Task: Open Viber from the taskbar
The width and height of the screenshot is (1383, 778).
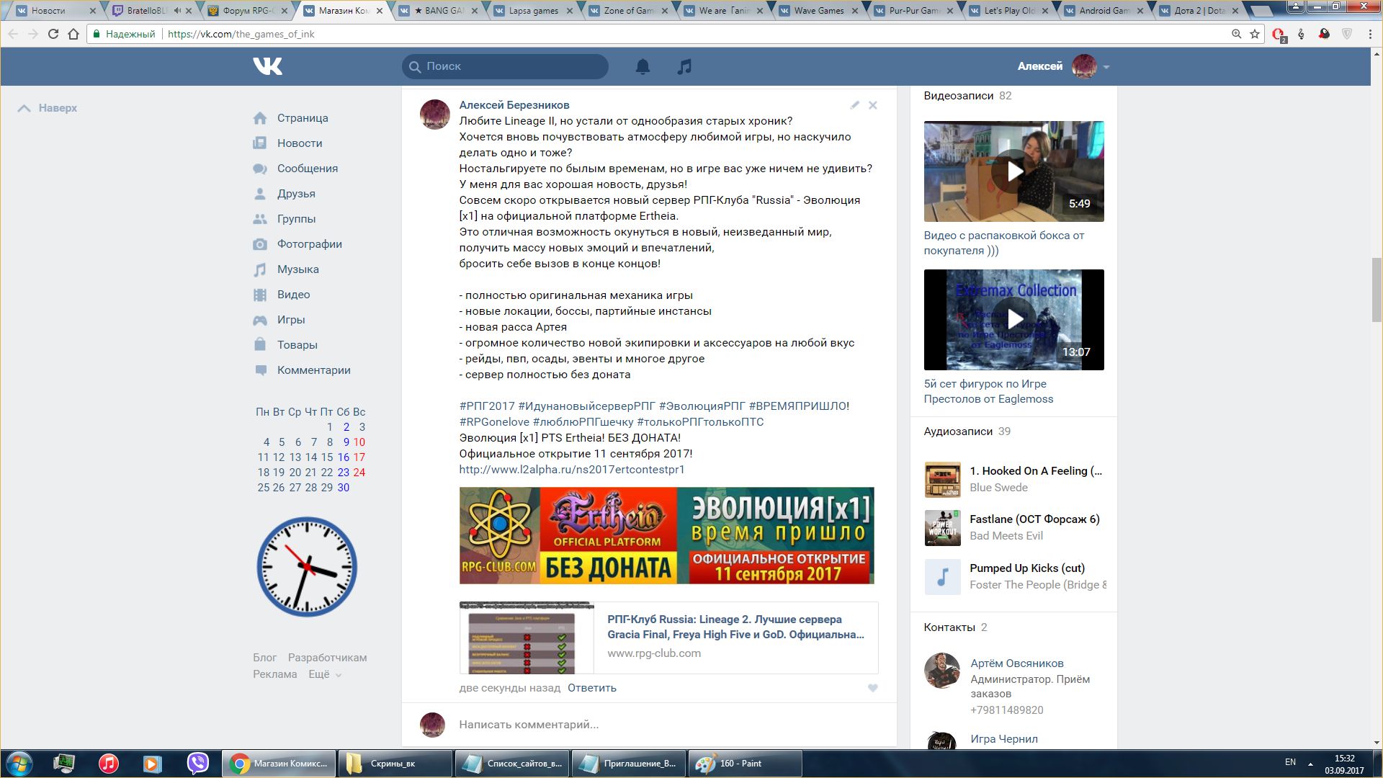Action: tap(197, 764)
